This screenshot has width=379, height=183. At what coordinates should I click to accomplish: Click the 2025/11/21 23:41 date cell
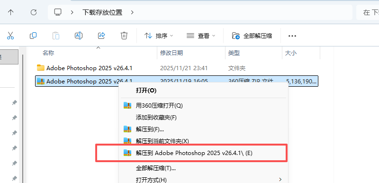(x=184, y=68)
